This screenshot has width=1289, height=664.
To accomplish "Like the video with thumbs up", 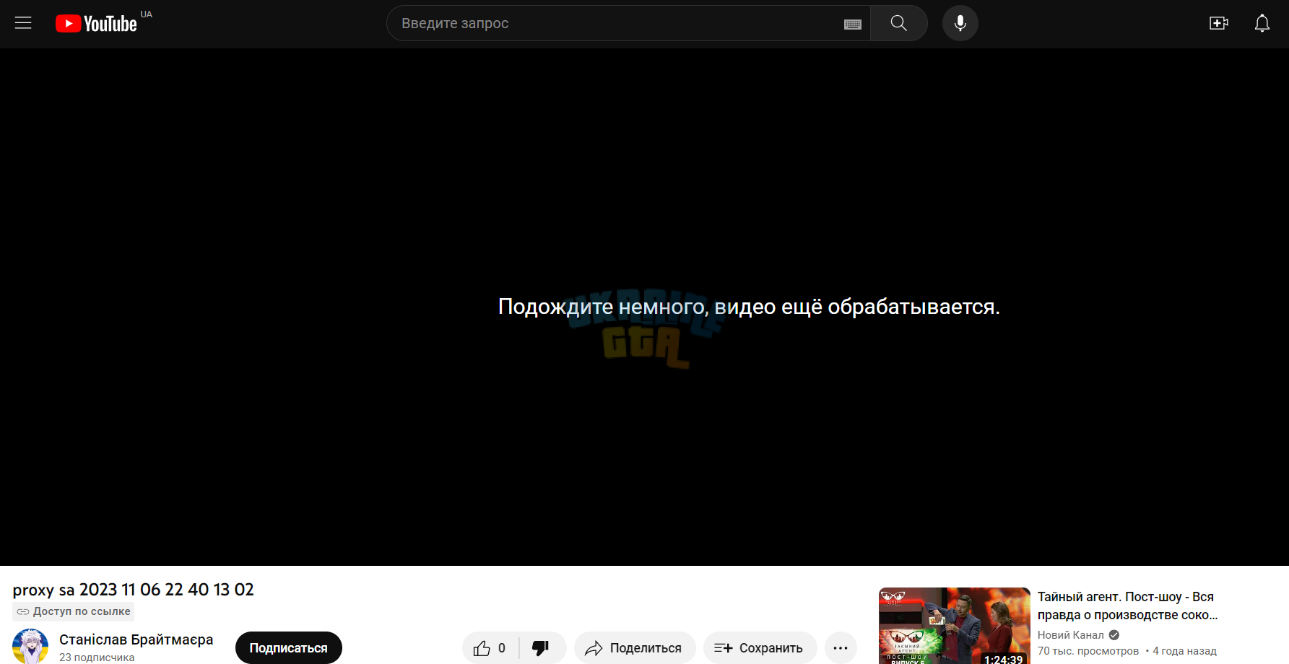I will click(x=490, y=648).
